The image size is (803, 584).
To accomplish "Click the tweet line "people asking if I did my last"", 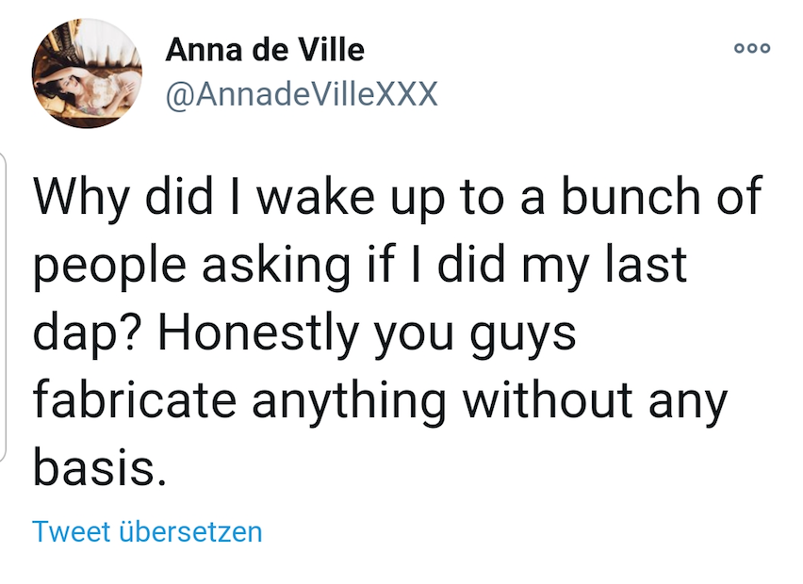I will [x=362, y=267].
